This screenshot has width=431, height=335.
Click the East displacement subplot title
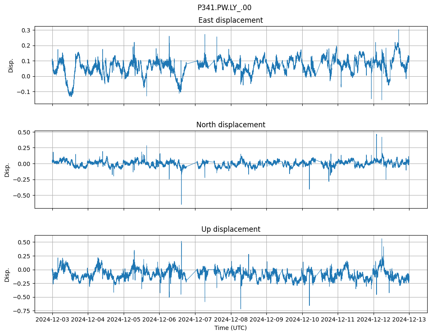(230, 20)
